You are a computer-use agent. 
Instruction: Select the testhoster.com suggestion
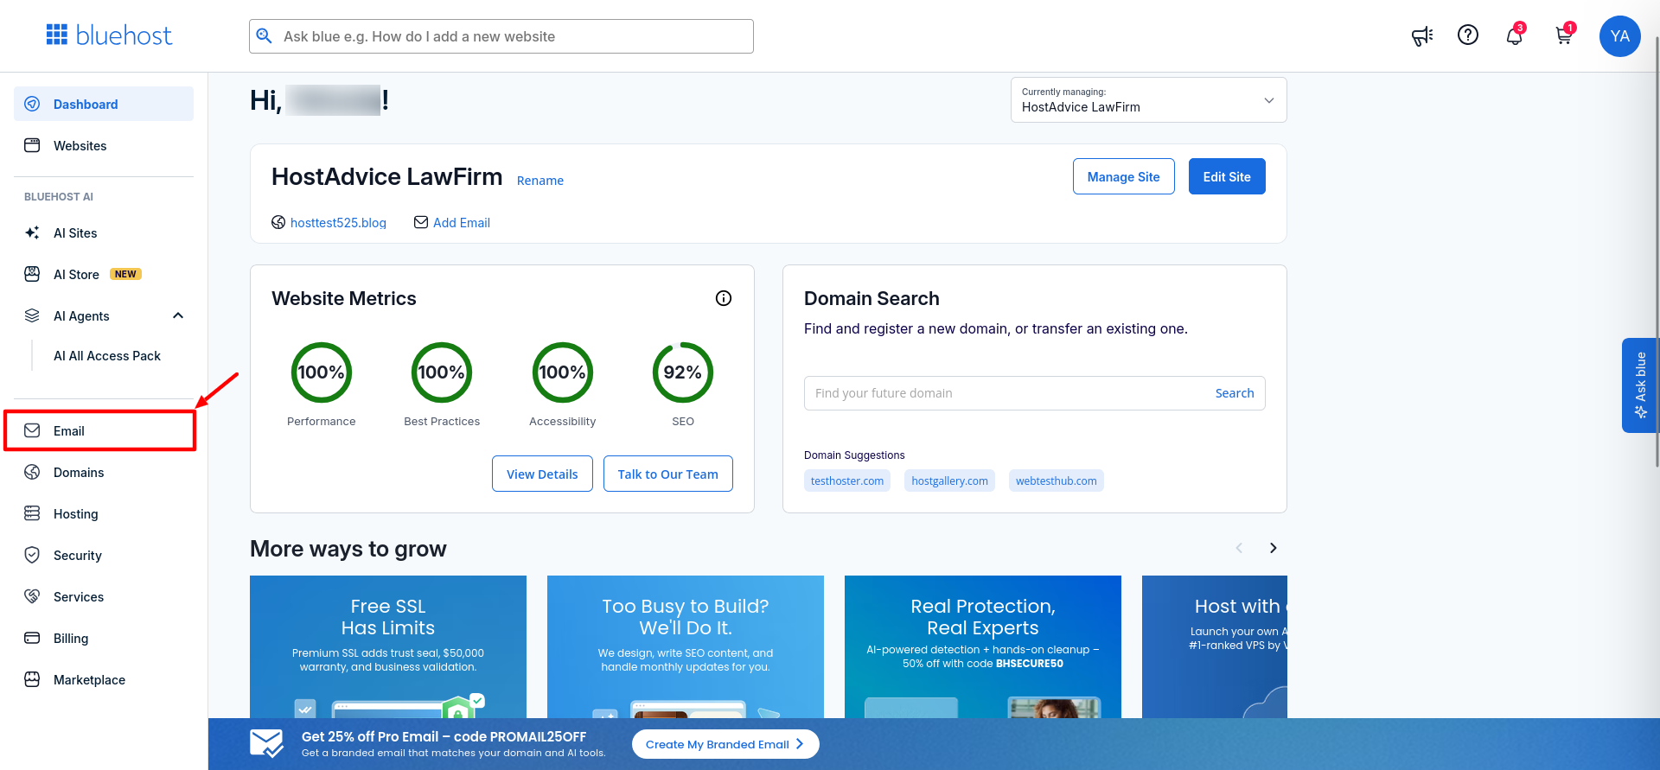pyautogui.click(x=847, y=480)
